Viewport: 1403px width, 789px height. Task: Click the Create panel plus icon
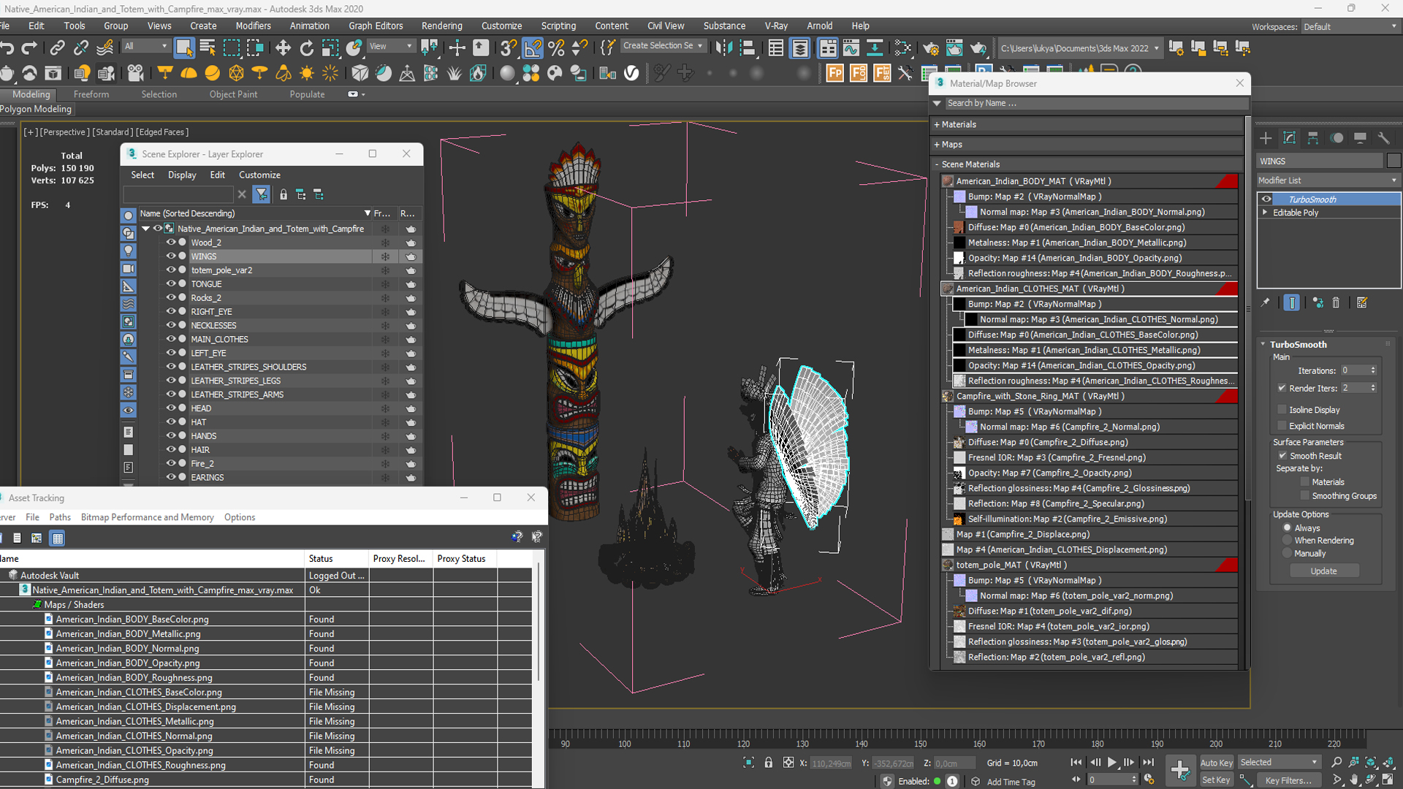point(1266,138)
